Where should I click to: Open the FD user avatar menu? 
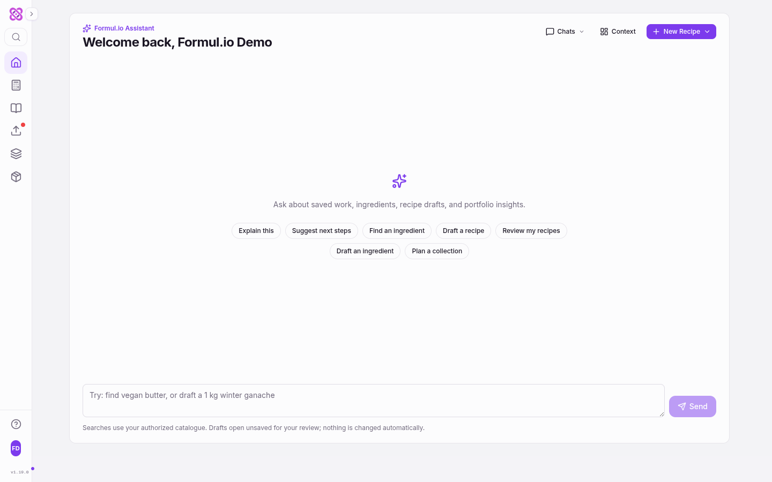16,448
